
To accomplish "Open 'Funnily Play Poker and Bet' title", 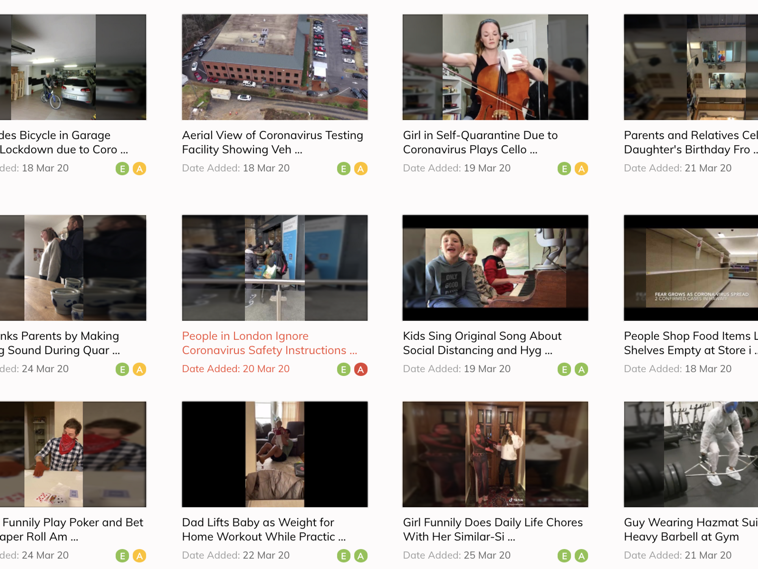I will (x=72, y=530).
